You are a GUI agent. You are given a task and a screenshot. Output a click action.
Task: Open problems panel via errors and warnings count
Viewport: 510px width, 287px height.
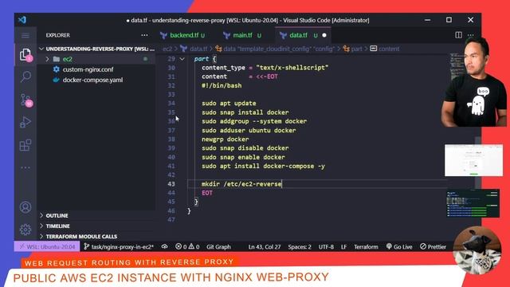(x=187, y=246)
